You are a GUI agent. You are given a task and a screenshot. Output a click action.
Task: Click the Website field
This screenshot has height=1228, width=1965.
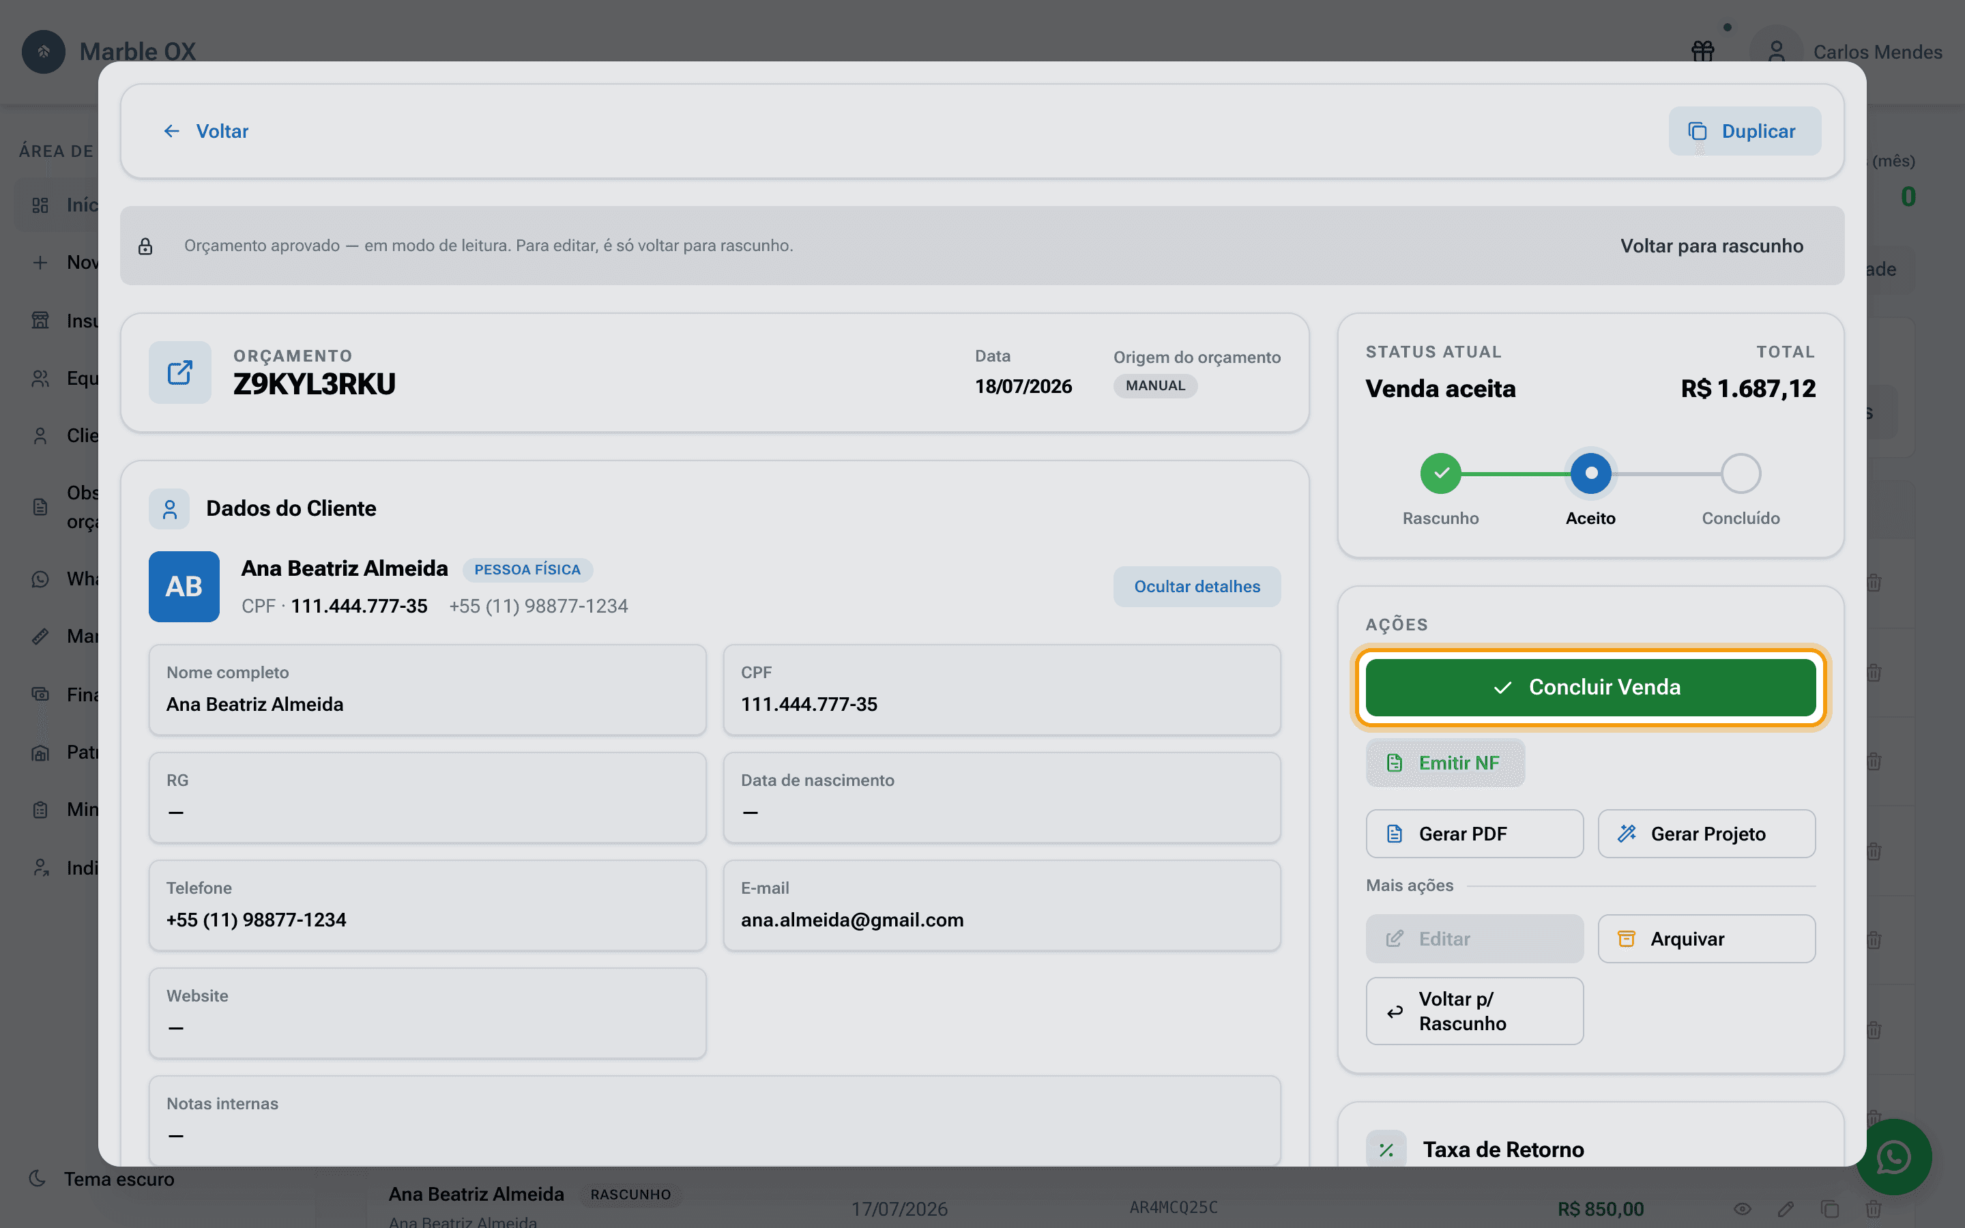pos(427,1013)
